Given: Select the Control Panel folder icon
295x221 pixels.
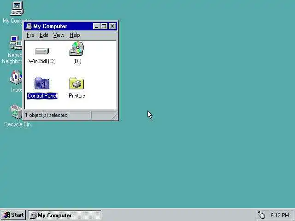Looking at the screenshot, I should 42,83.
